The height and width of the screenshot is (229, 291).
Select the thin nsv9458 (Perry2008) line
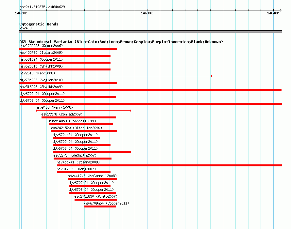tap(83, 111)
